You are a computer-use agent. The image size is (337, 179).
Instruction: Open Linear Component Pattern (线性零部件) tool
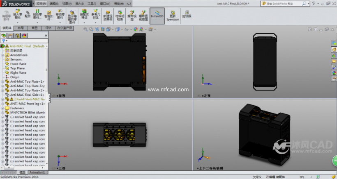point(37,14)
